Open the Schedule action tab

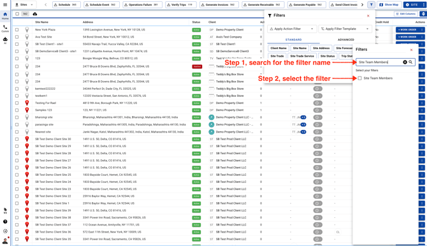[x=66, y=4]
